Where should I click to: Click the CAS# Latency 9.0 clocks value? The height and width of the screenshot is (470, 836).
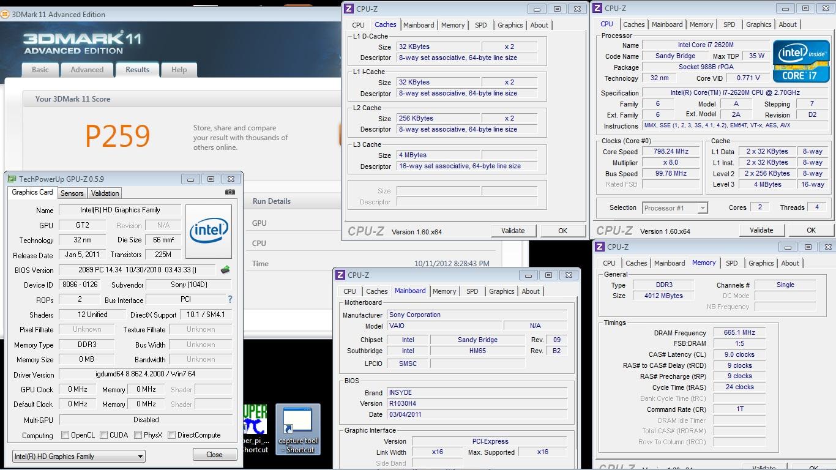739,354
